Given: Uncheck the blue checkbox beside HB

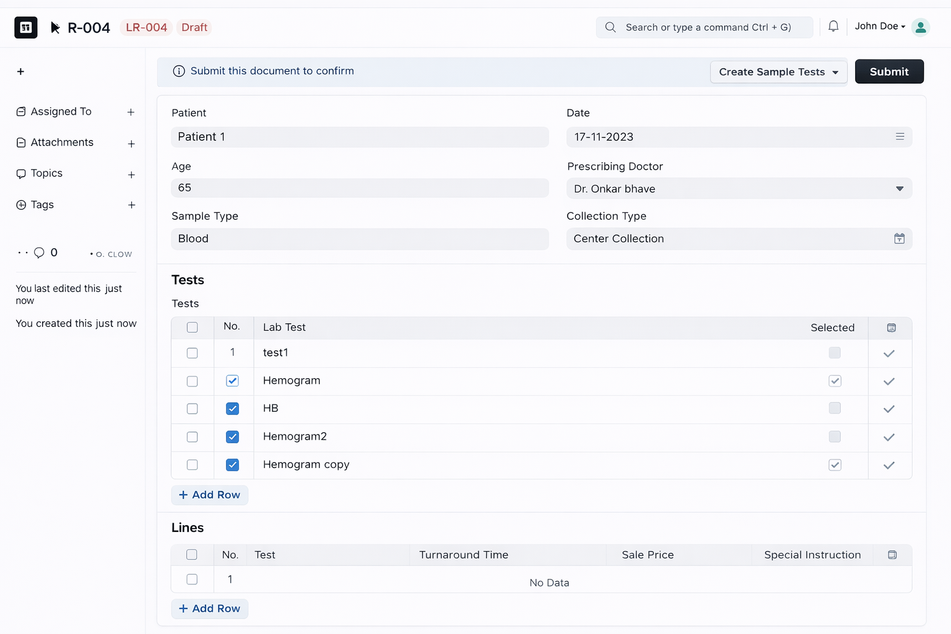Looking at the screenshot, I should click(232, 409).
